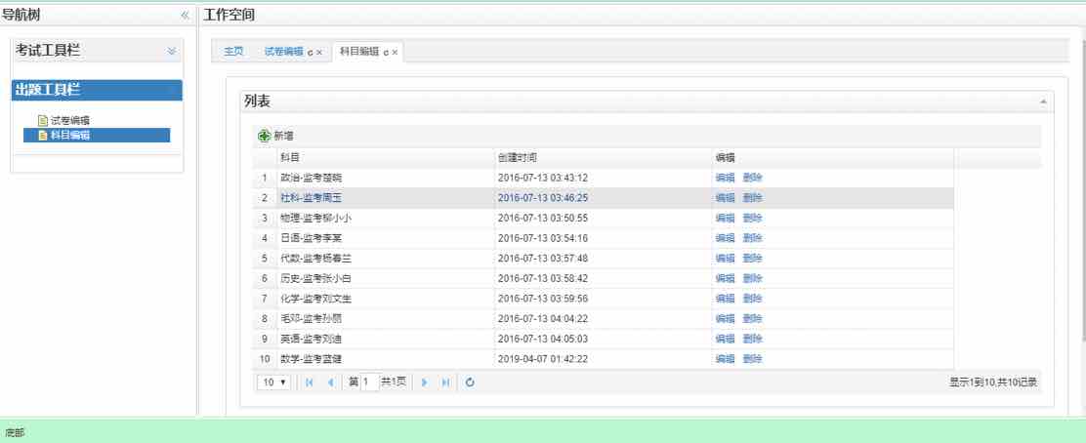The height and width of the screenshot is (443, 1086).
Task: Click the record count text at pager right
Action: click(993, 383)
